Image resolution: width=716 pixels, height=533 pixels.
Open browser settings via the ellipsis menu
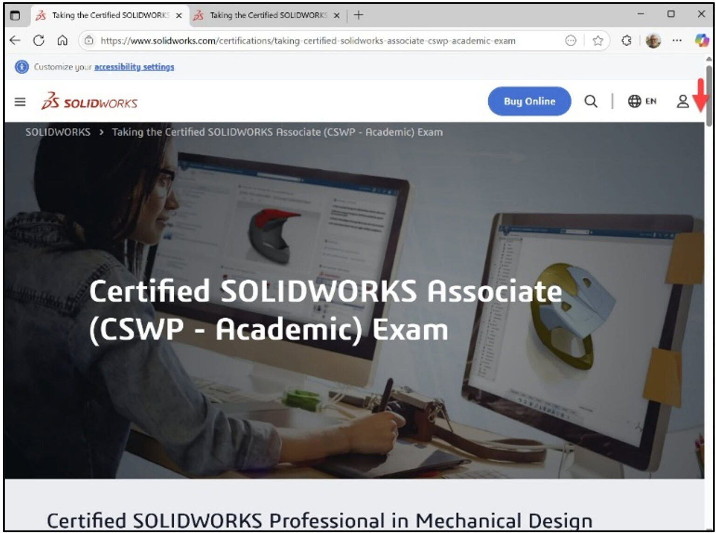[x=677, y=41]
